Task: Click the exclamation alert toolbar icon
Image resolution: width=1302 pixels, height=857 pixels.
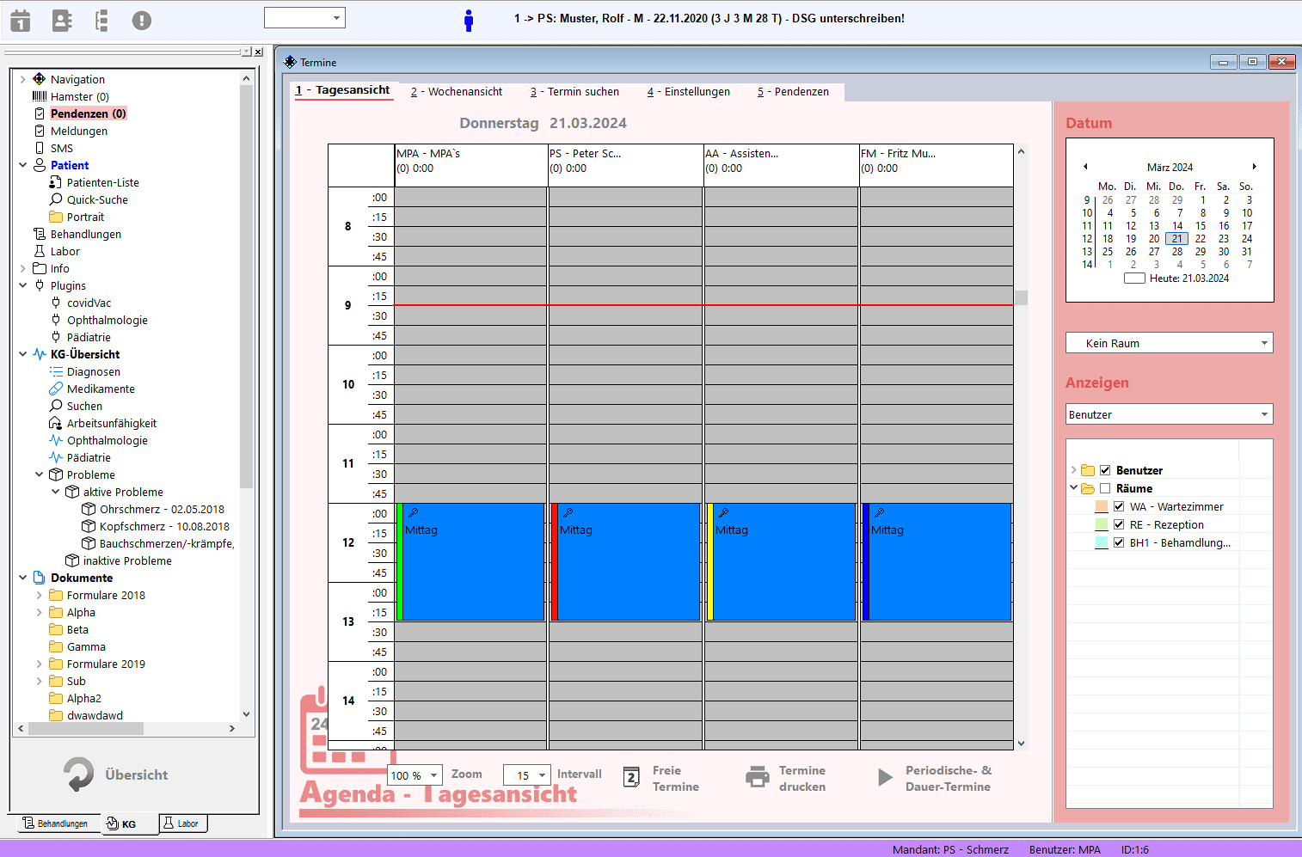Action: tap(142, 21)
